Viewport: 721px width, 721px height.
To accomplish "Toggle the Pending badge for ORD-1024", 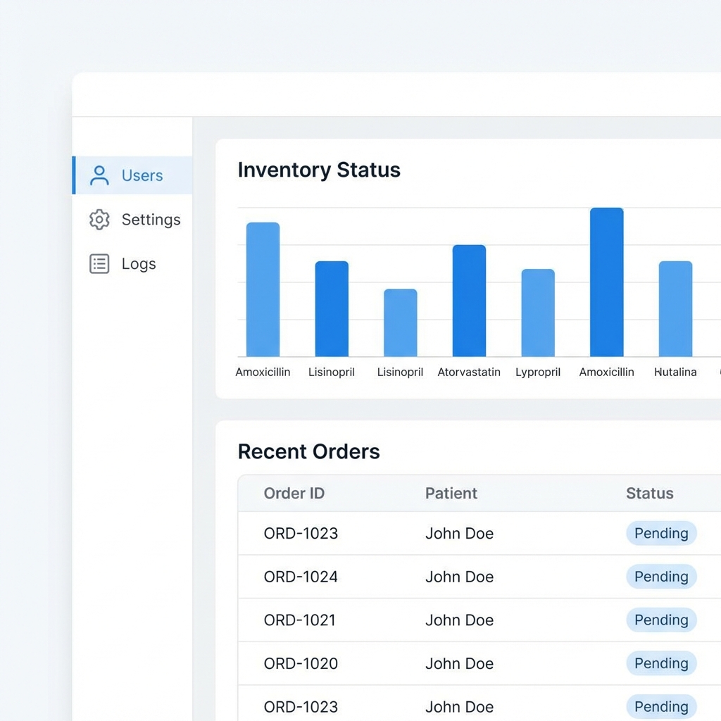I will click(x=660, y=577).
